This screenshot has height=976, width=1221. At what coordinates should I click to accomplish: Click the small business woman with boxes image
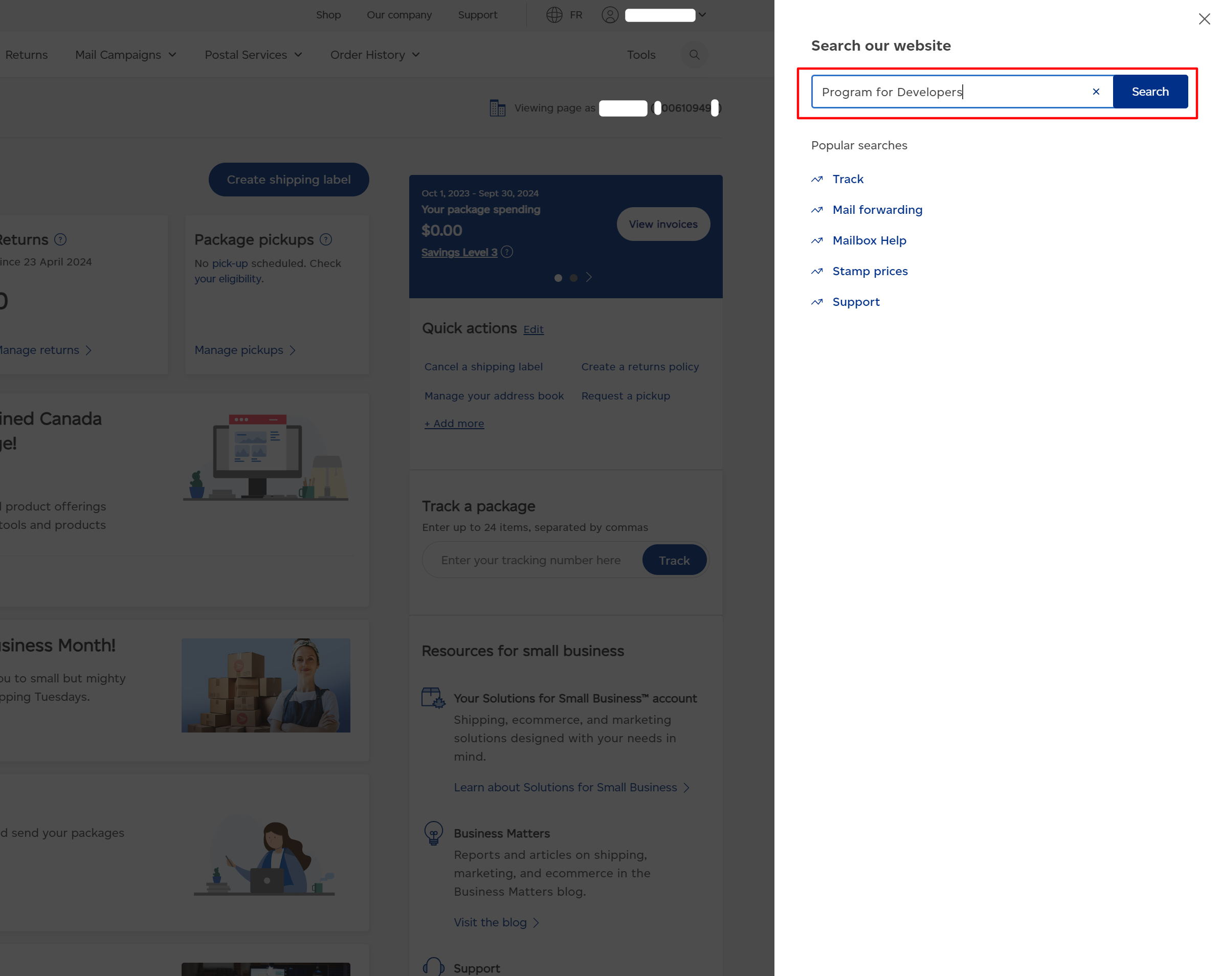[x=265, y=685]
